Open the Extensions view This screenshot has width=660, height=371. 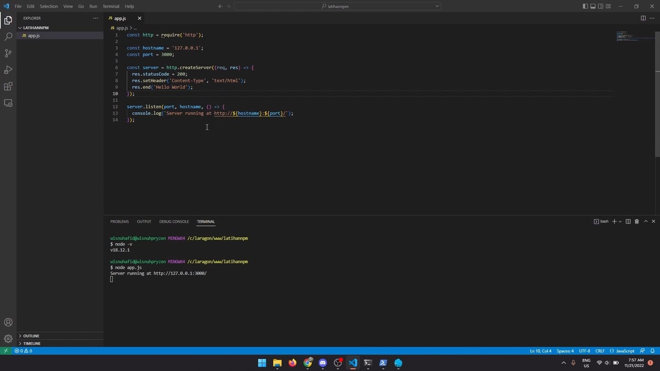(x=8, y=86)
